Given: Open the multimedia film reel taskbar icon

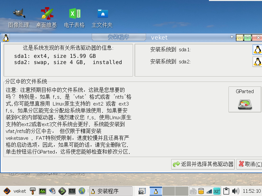Looking at the screenshot, I should (52, 191).
